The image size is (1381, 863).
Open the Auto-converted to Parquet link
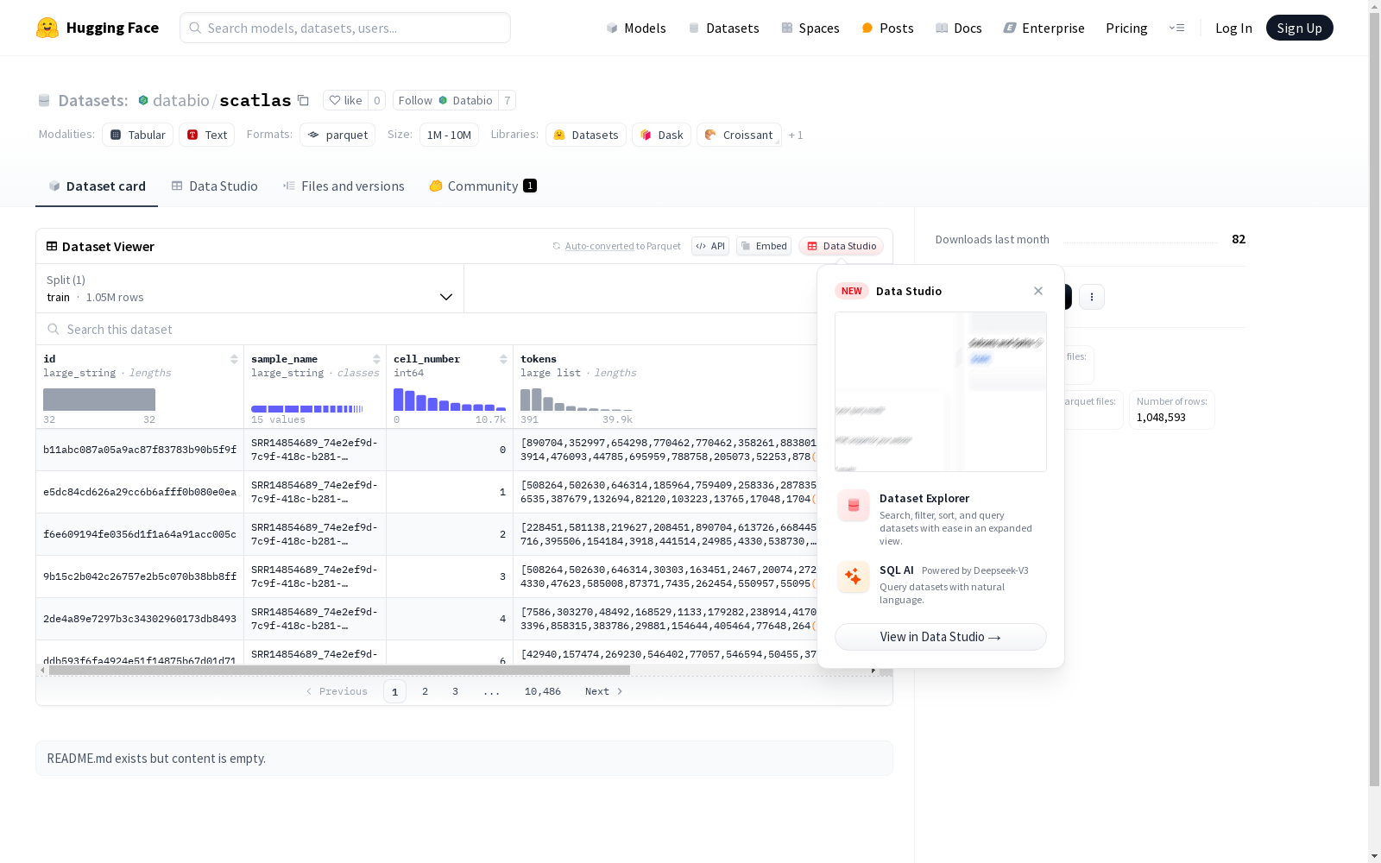[599, 246]
